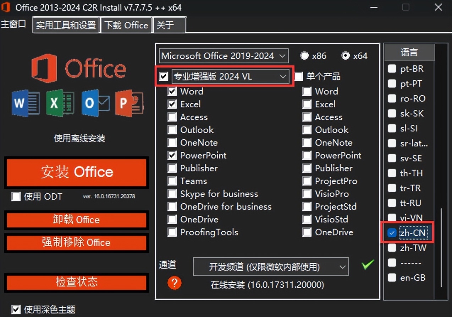Open the 专业增强版 2024 VL edition dropdown
Screen dimensions: 452x317
click(230, 76)
